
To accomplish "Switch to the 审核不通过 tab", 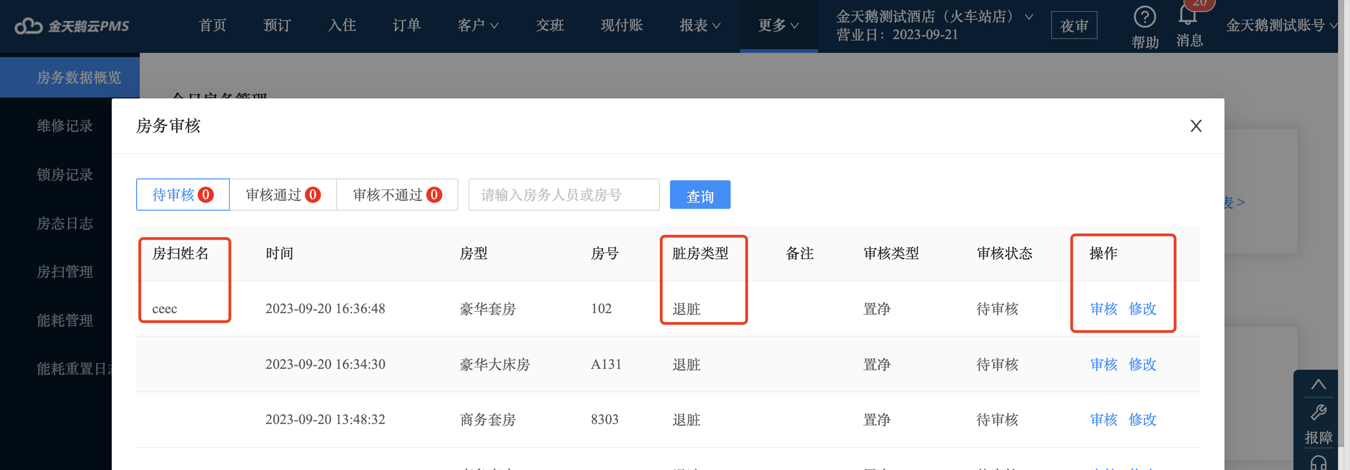I will 397,195.
